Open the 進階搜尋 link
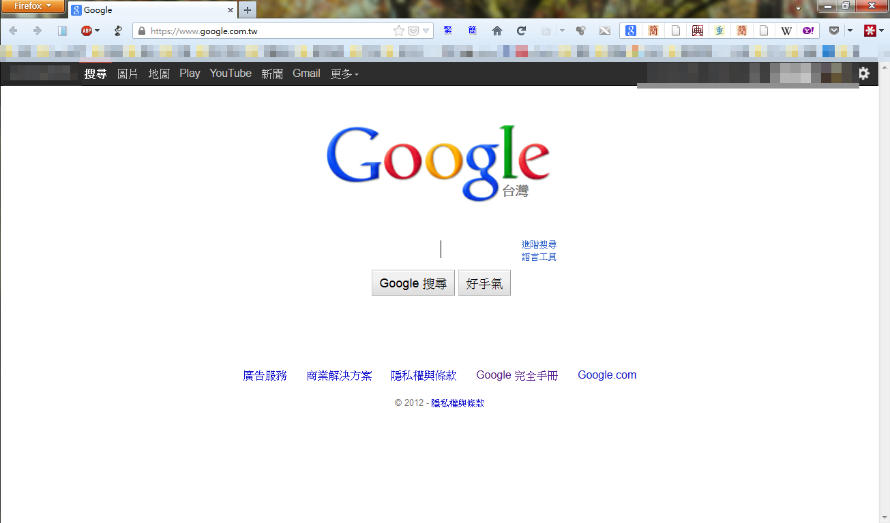 [x=539, y=244]
